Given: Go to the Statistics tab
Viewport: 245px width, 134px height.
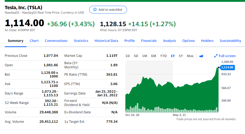Looking at the screenshot, I should coord(81,41).
